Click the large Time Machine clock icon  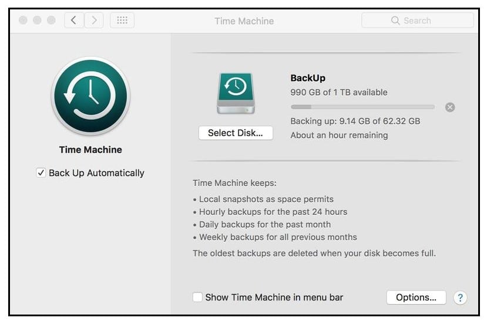[x=90, y=96]
